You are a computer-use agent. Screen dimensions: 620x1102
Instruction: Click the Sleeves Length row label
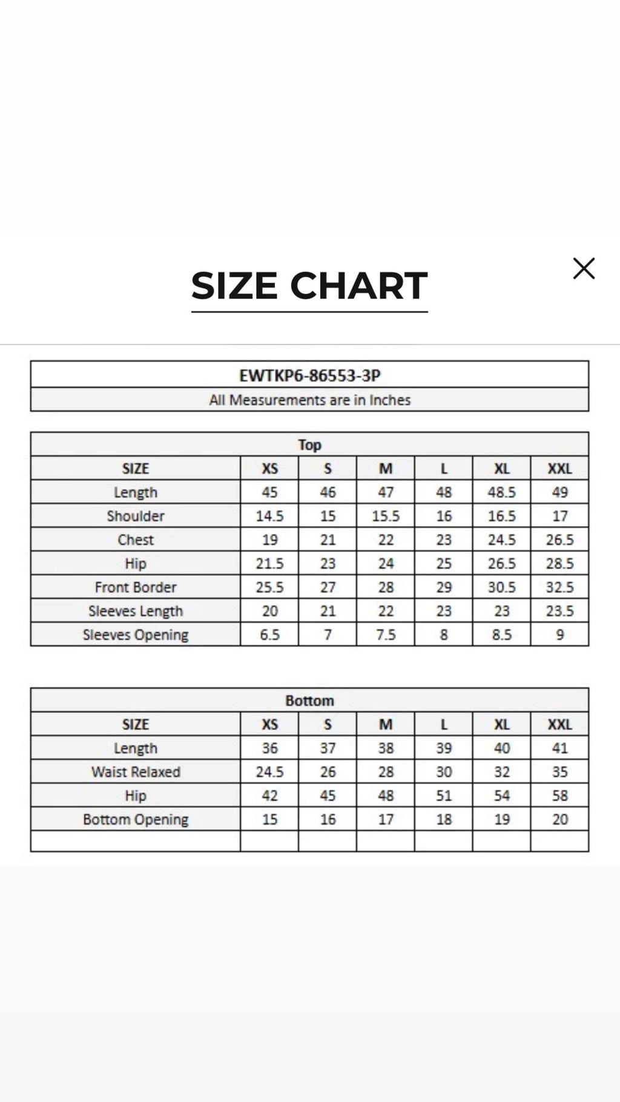(x=136, y=612)
